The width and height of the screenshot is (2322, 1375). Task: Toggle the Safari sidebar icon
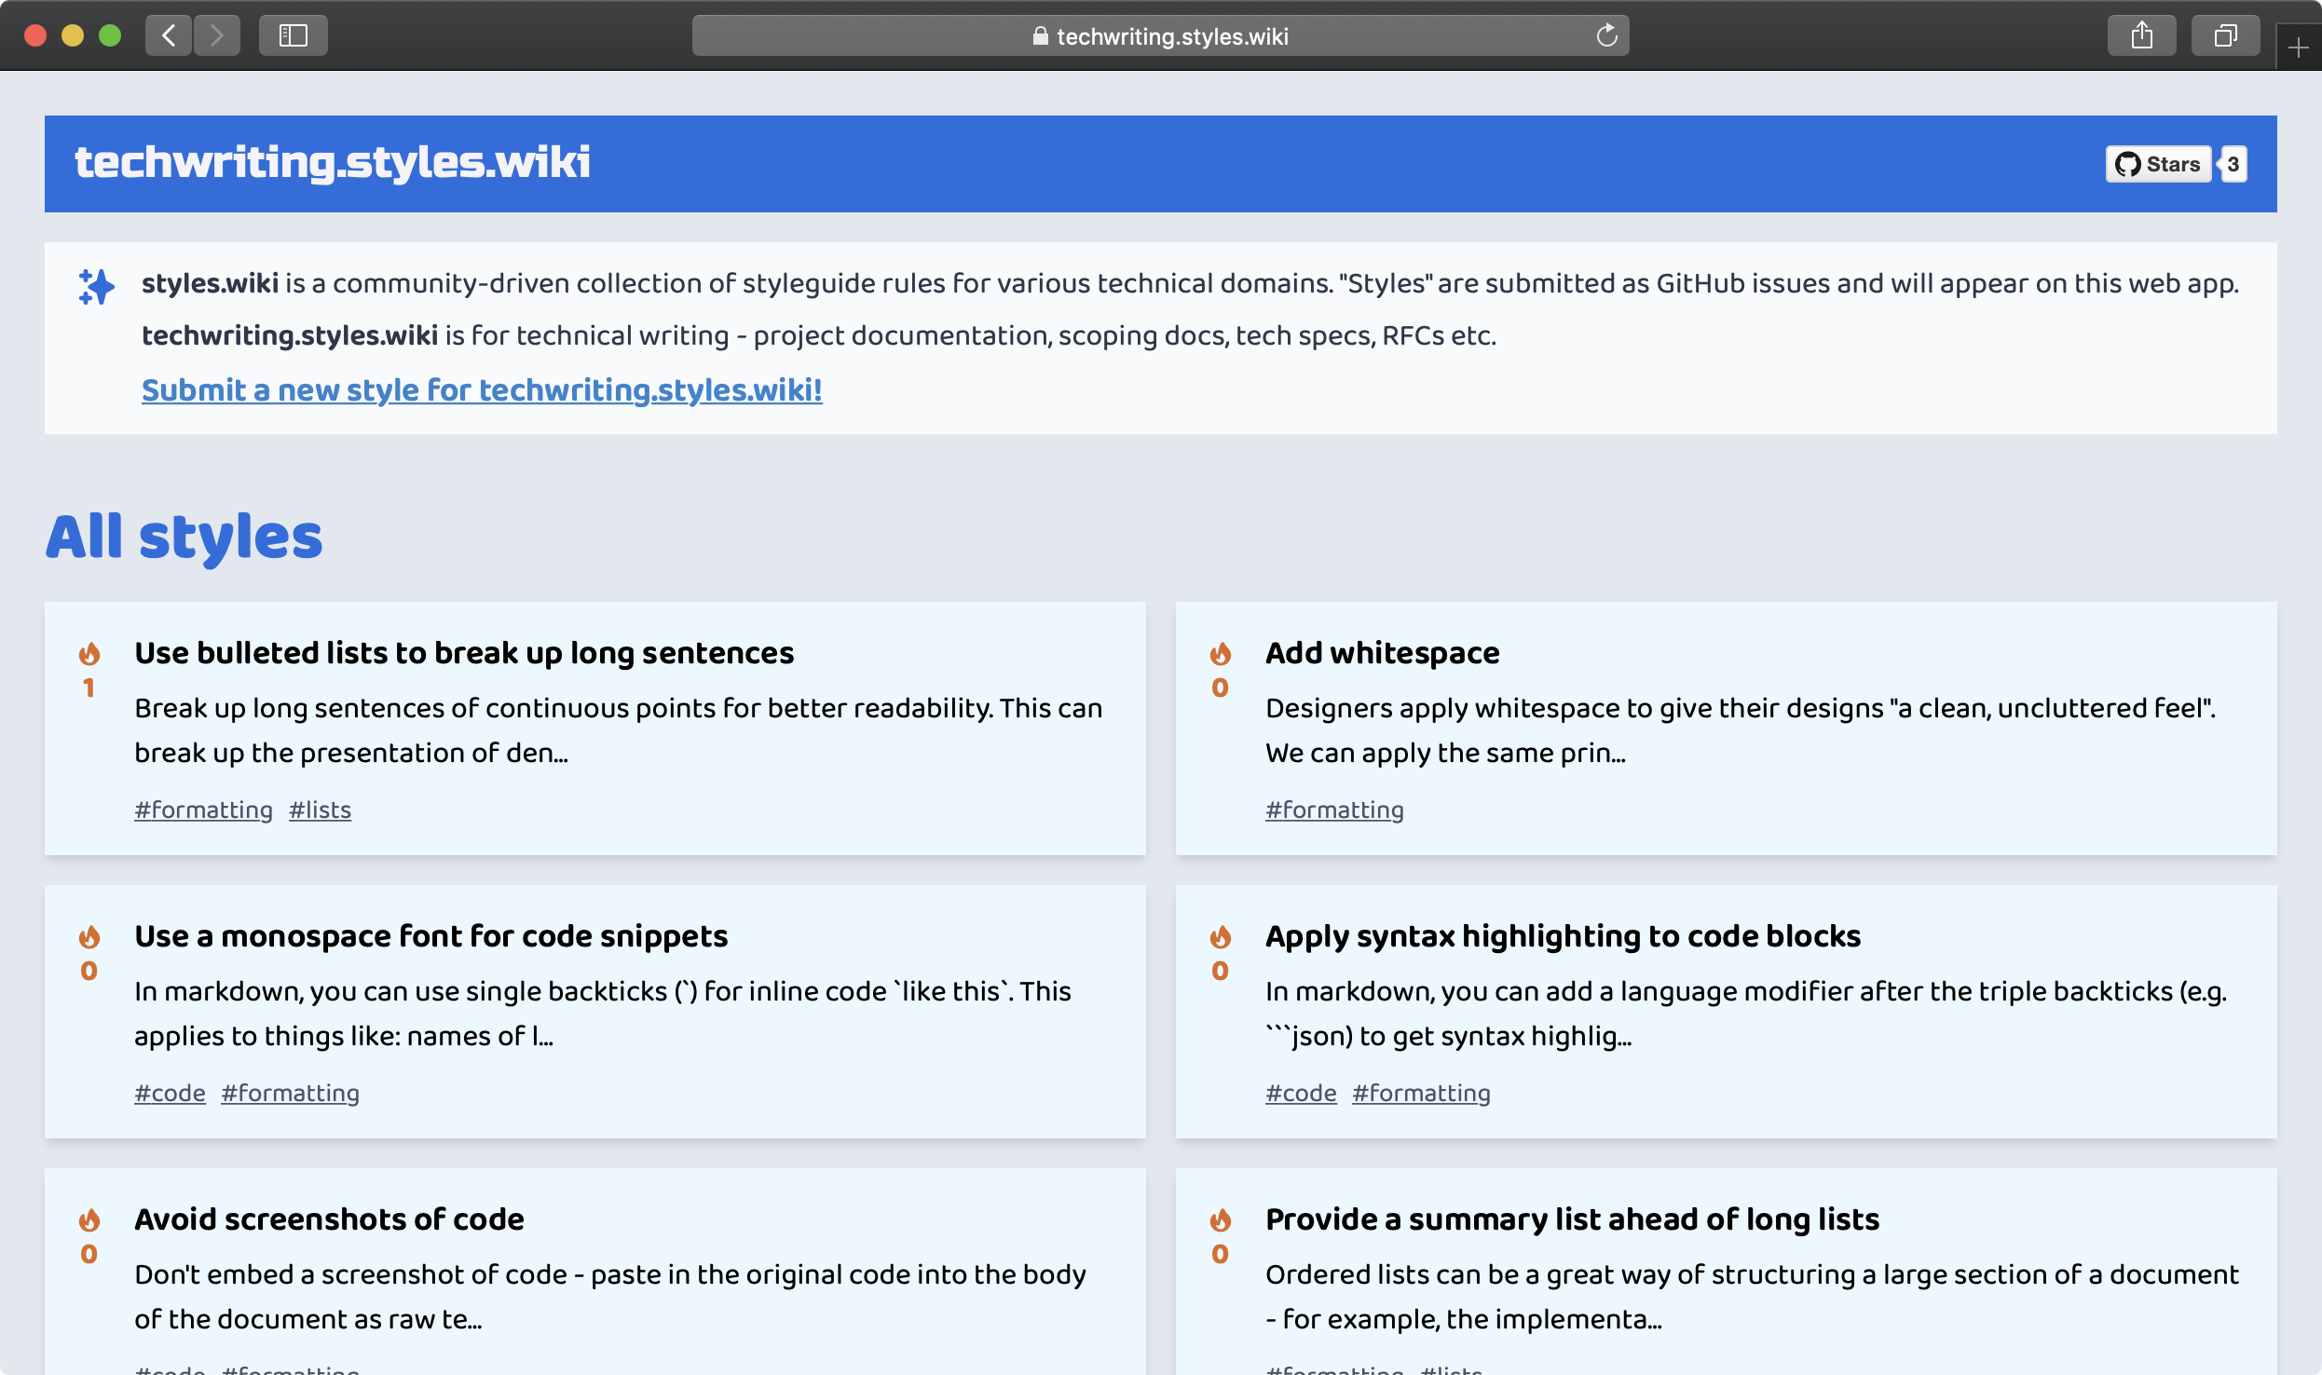pos(293,35)
